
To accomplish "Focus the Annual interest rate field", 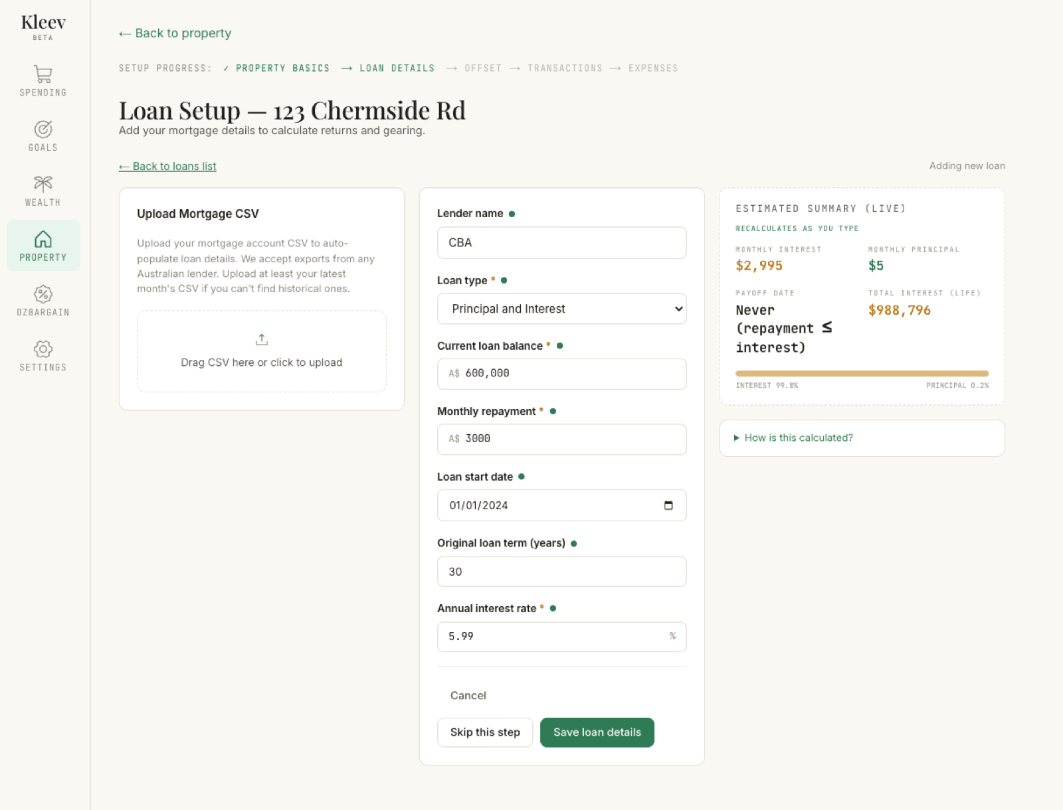I will 562,637.
